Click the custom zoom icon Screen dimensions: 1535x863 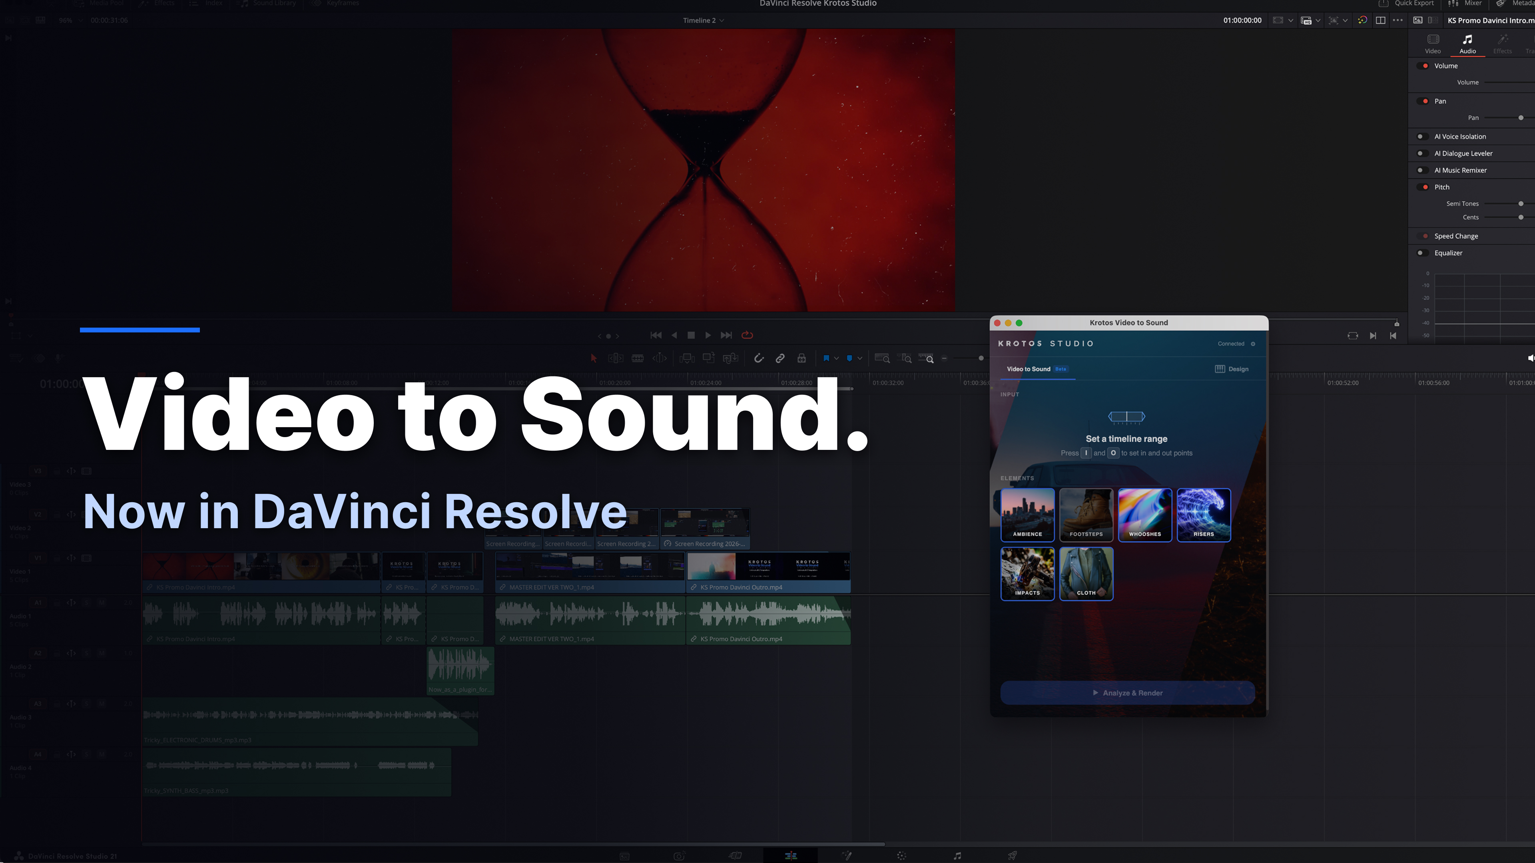926,358
